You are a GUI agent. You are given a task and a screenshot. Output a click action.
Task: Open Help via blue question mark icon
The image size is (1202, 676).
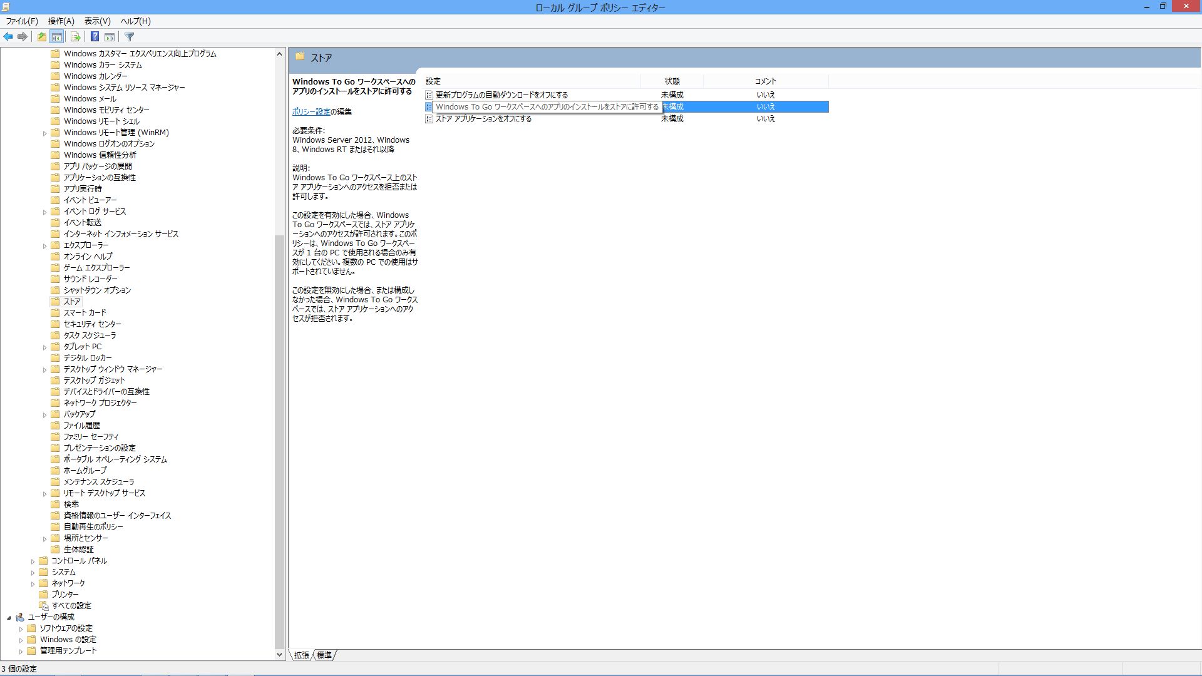coord(95,37)
